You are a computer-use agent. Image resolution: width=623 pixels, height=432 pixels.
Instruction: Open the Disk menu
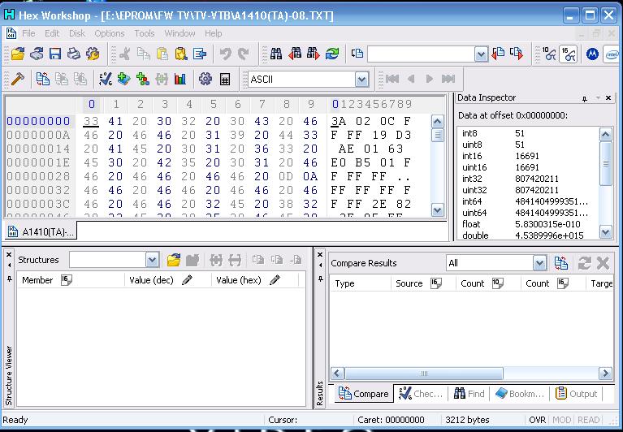[x=77, y=33]
